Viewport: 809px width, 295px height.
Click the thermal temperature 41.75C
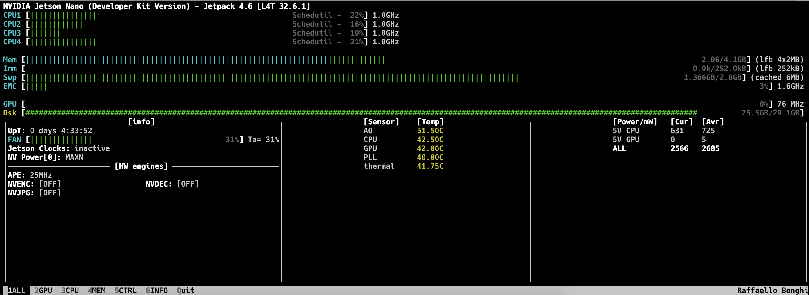click(430, 166)
